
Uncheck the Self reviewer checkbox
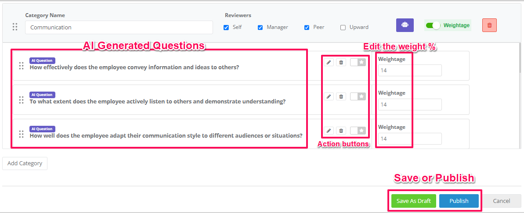(226, 28)
